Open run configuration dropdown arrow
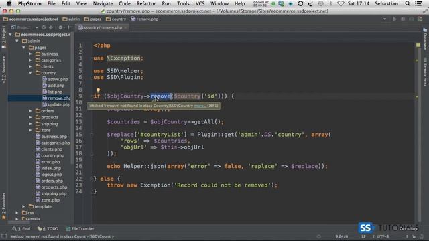 (385, 19)
